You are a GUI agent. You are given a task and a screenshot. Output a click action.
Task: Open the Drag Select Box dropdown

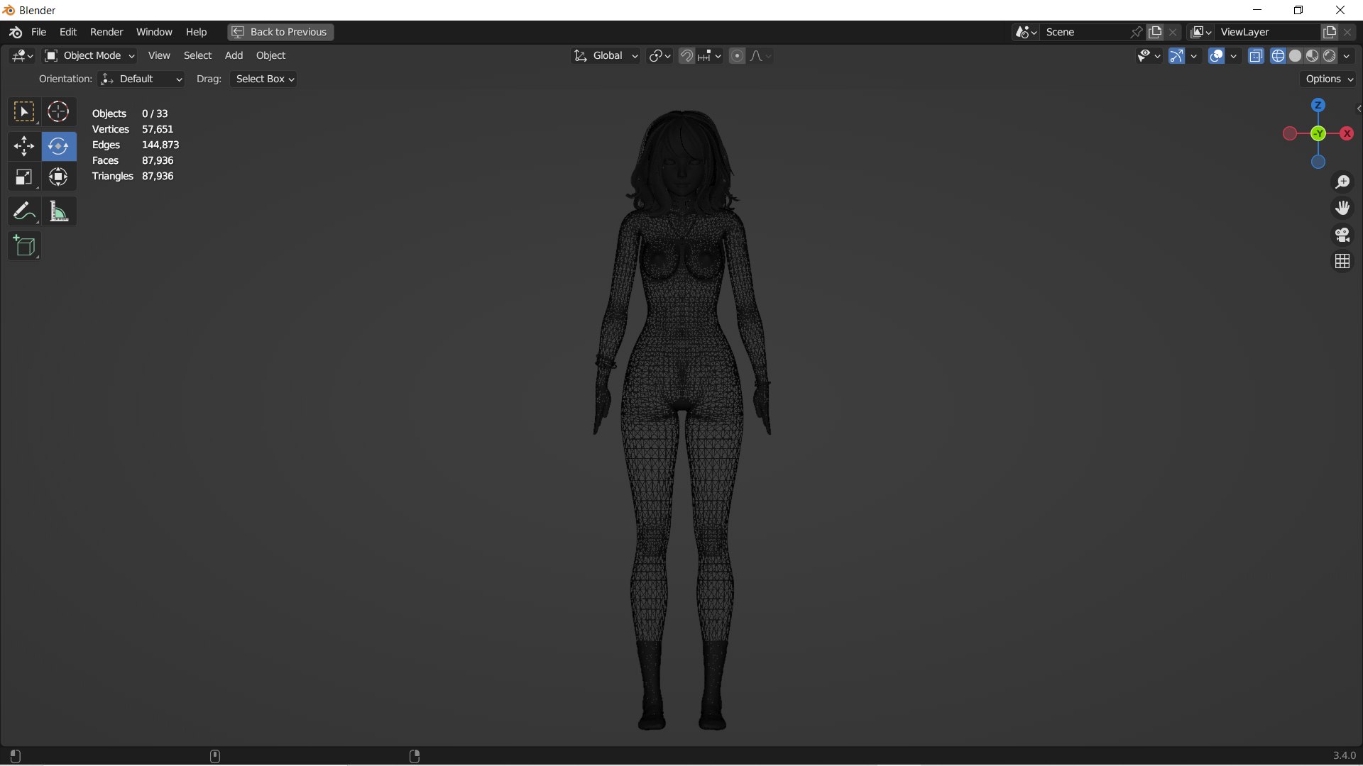(x=263, y=79)
